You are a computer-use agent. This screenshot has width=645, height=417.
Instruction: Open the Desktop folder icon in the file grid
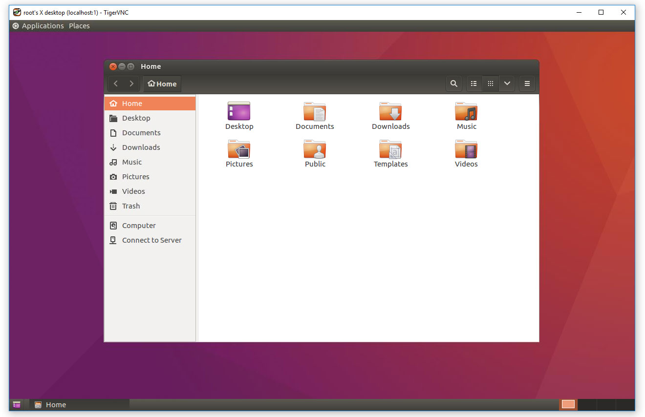[x=239, y=111]
